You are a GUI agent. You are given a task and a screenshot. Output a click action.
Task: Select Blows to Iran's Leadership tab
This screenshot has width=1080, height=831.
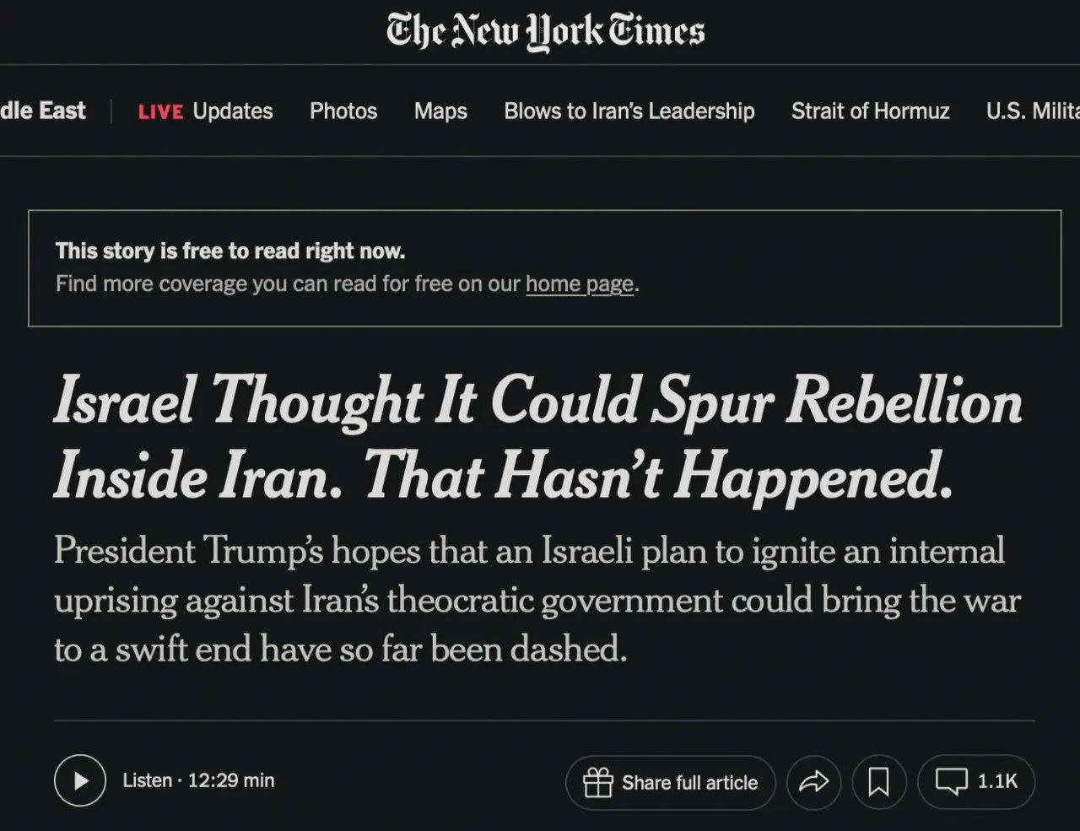pos(629,111)
